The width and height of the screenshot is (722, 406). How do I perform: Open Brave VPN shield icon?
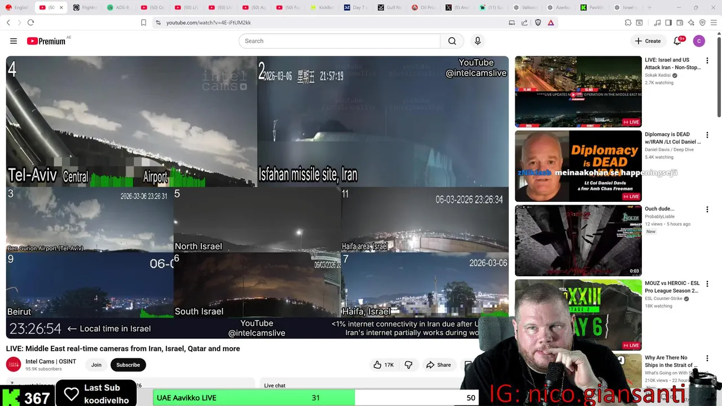coord(702,23)
